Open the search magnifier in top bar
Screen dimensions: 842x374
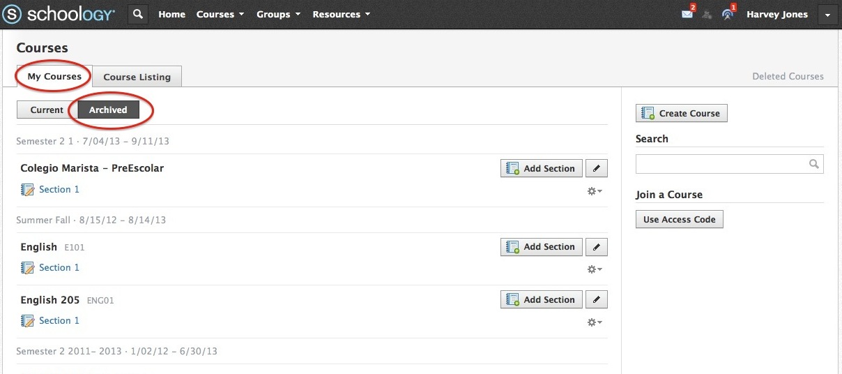click(138, 14)
